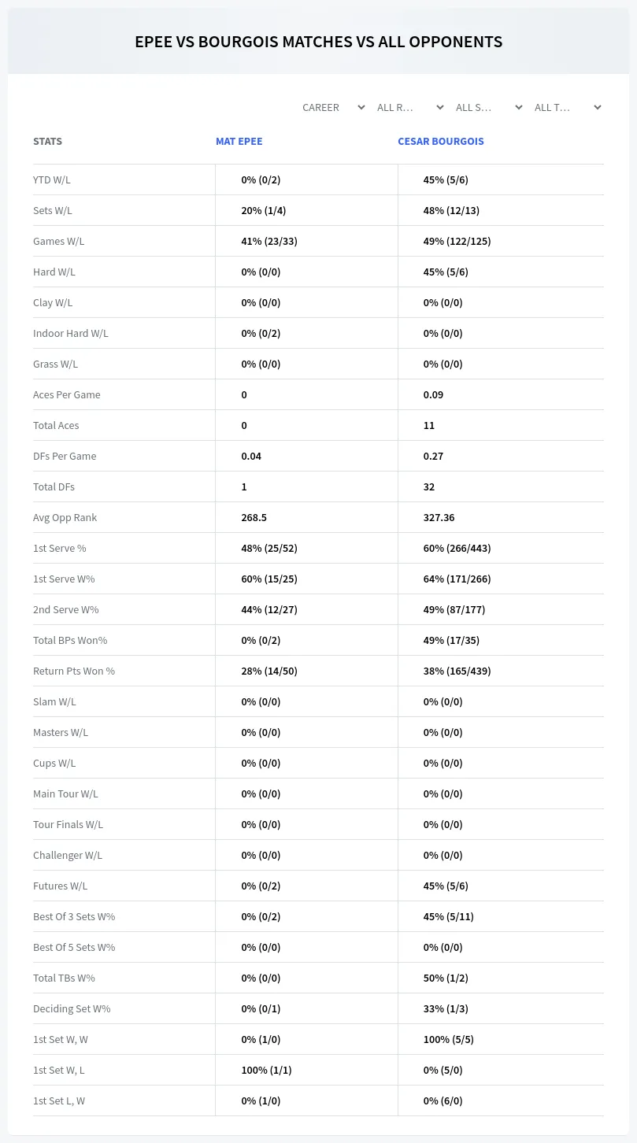The height and width of the screenshot is (1143, 637).
Task: Select the Futures W/L row label
Action: pyautogui.click(x=61, y=886)
